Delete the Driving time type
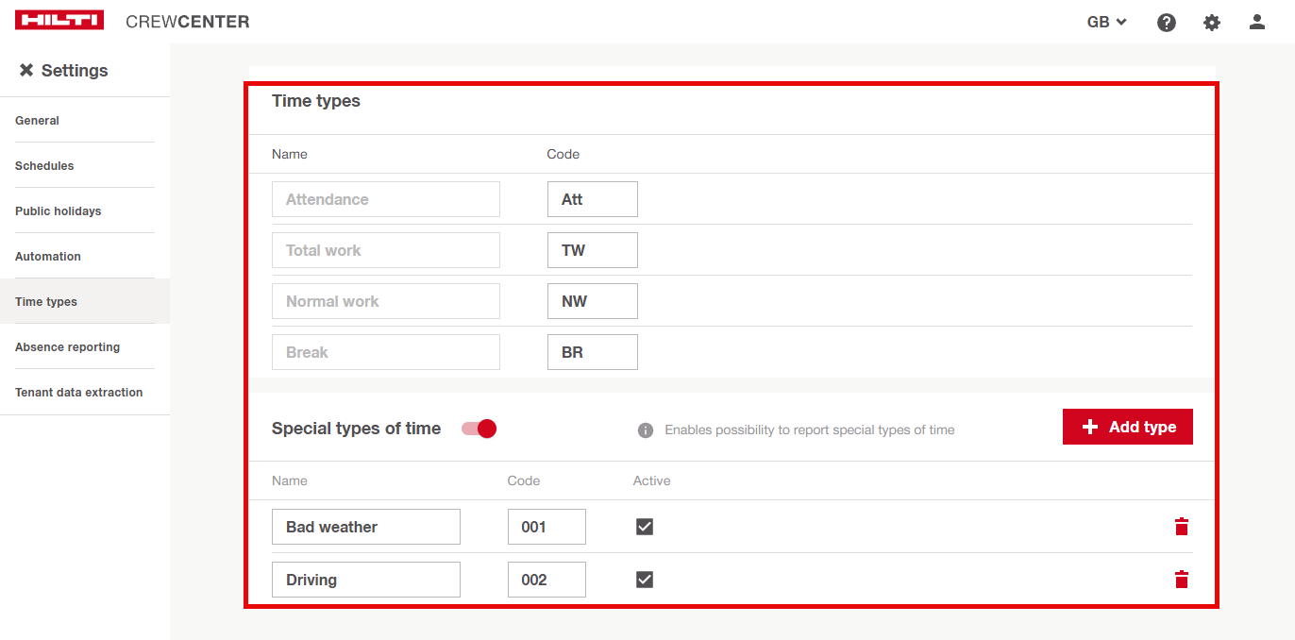 [x=1181, y=580]
